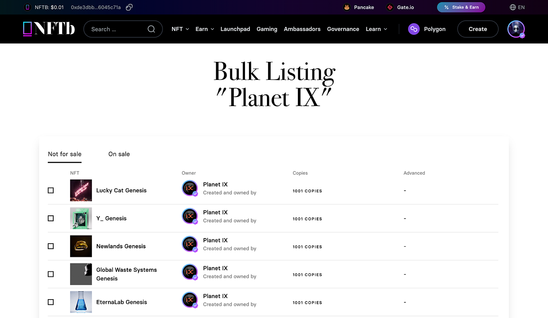
Task: Check the Lucky Cat Genesis checkbox
Action: click(x=50, y=190)
